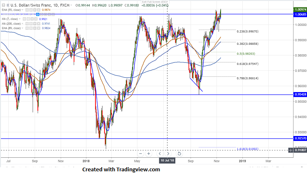Remove the MA (7, close) indicator

36,19
